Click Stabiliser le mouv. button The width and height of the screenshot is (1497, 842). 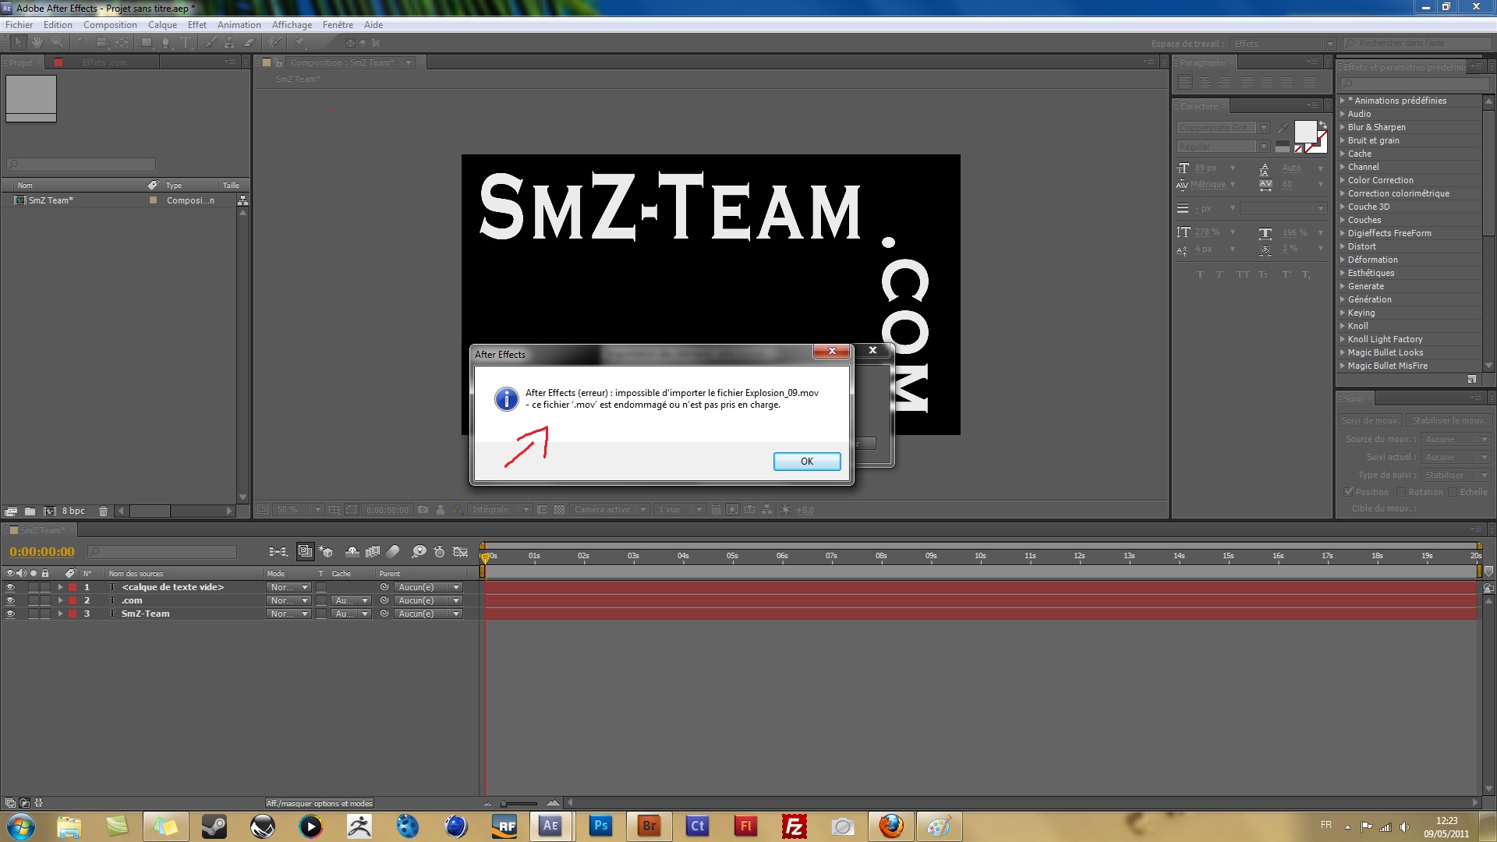pyautogui.click(x=1449, y=420)
